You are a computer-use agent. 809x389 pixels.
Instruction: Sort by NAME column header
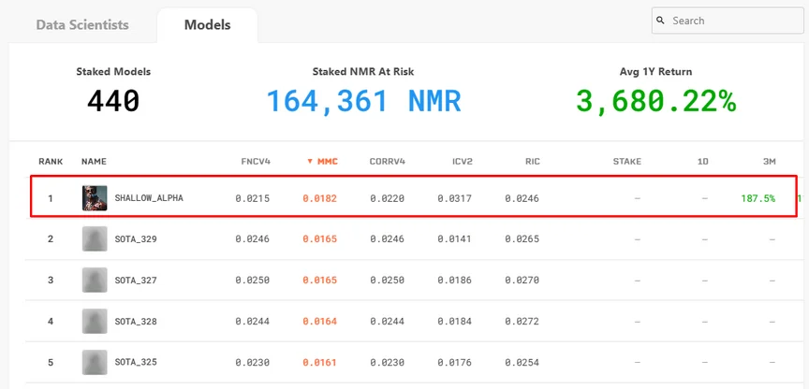point(94,161)
